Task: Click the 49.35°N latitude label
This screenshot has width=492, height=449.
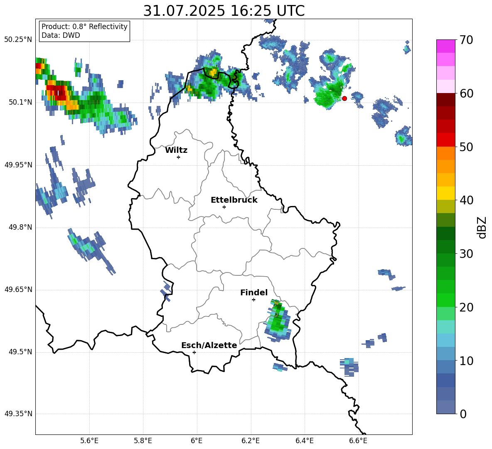Action: point(19,414)
